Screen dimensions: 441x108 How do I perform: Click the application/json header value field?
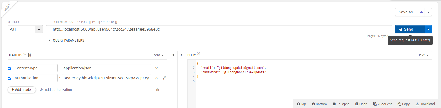point(106,68)
